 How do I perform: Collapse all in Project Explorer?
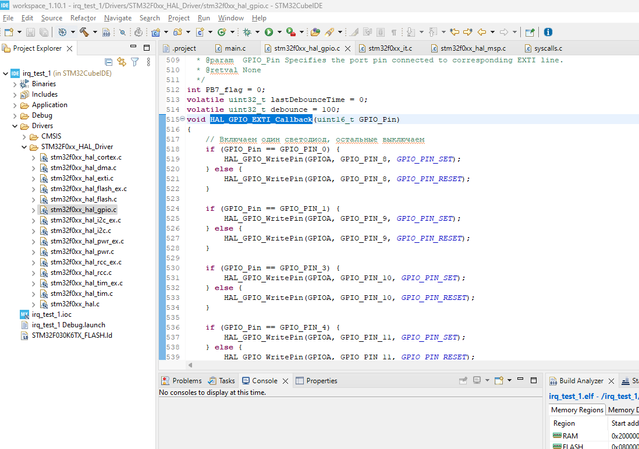pos(108,62)
